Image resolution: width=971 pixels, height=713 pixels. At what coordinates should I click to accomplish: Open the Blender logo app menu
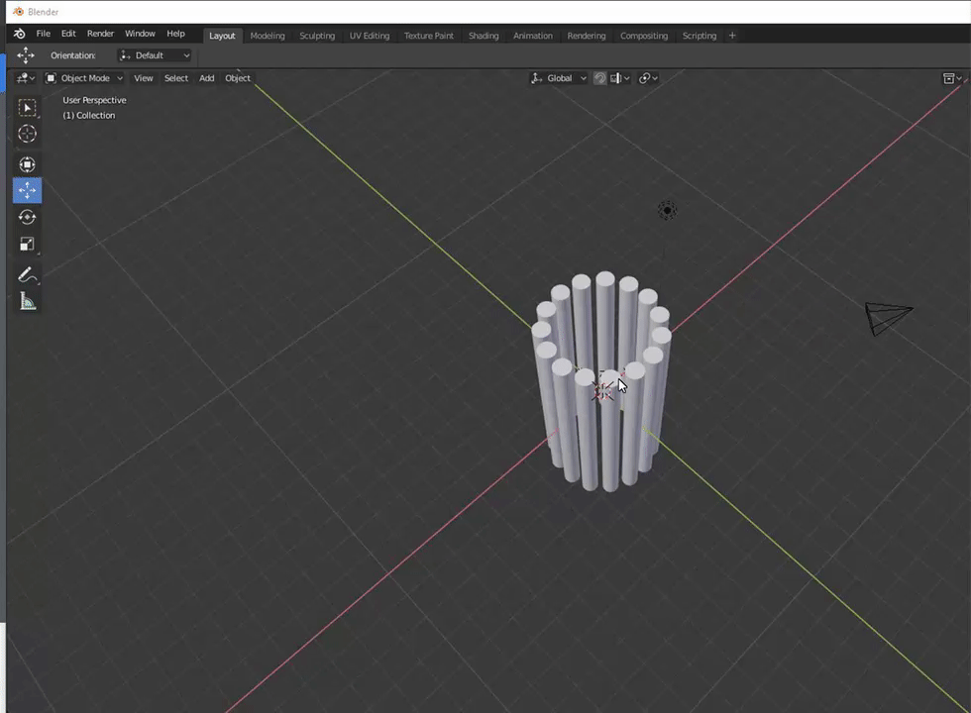(x=19, y=34)
